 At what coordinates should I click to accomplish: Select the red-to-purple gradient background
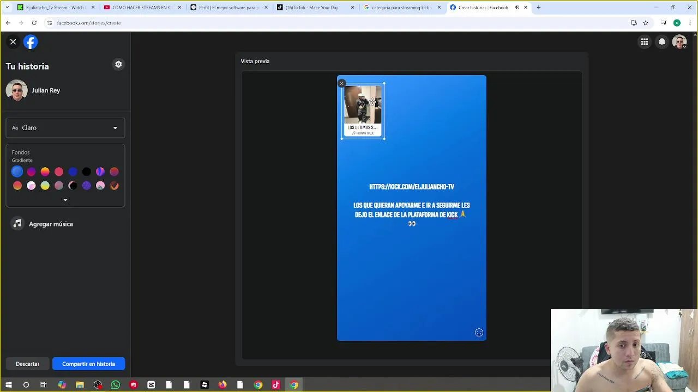tap(114, 171)
